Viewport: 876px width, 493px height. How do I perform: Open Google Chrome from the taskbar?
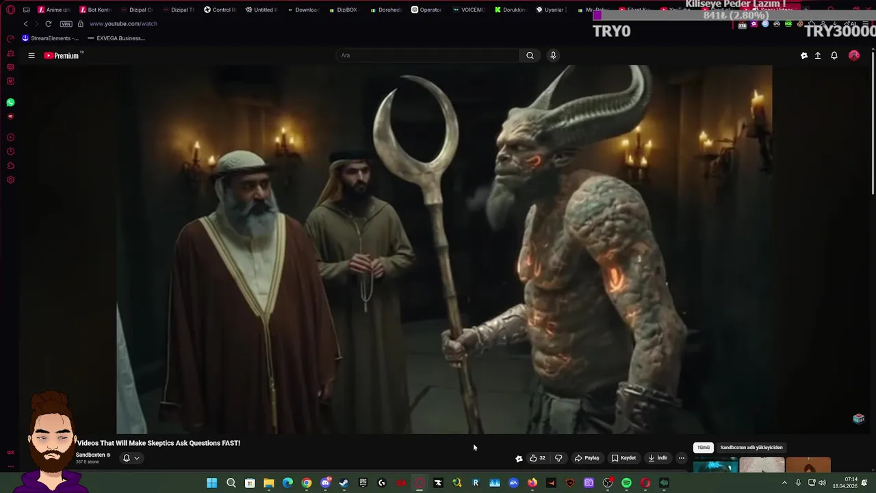point(307,483)
